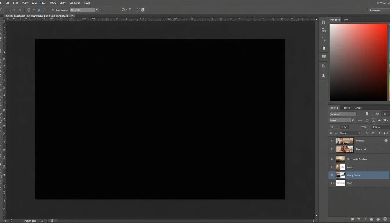
Task: Select the first tab above the color picker
Action: [x=335, y=20]
